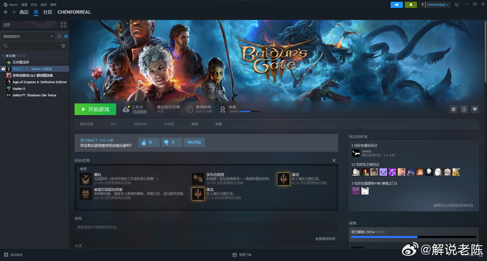Image resolution: width=487 pixels, height=261 pixels.
Task: Go back with the left arrow
Action: pyautogui.click(x=6, y=12)
